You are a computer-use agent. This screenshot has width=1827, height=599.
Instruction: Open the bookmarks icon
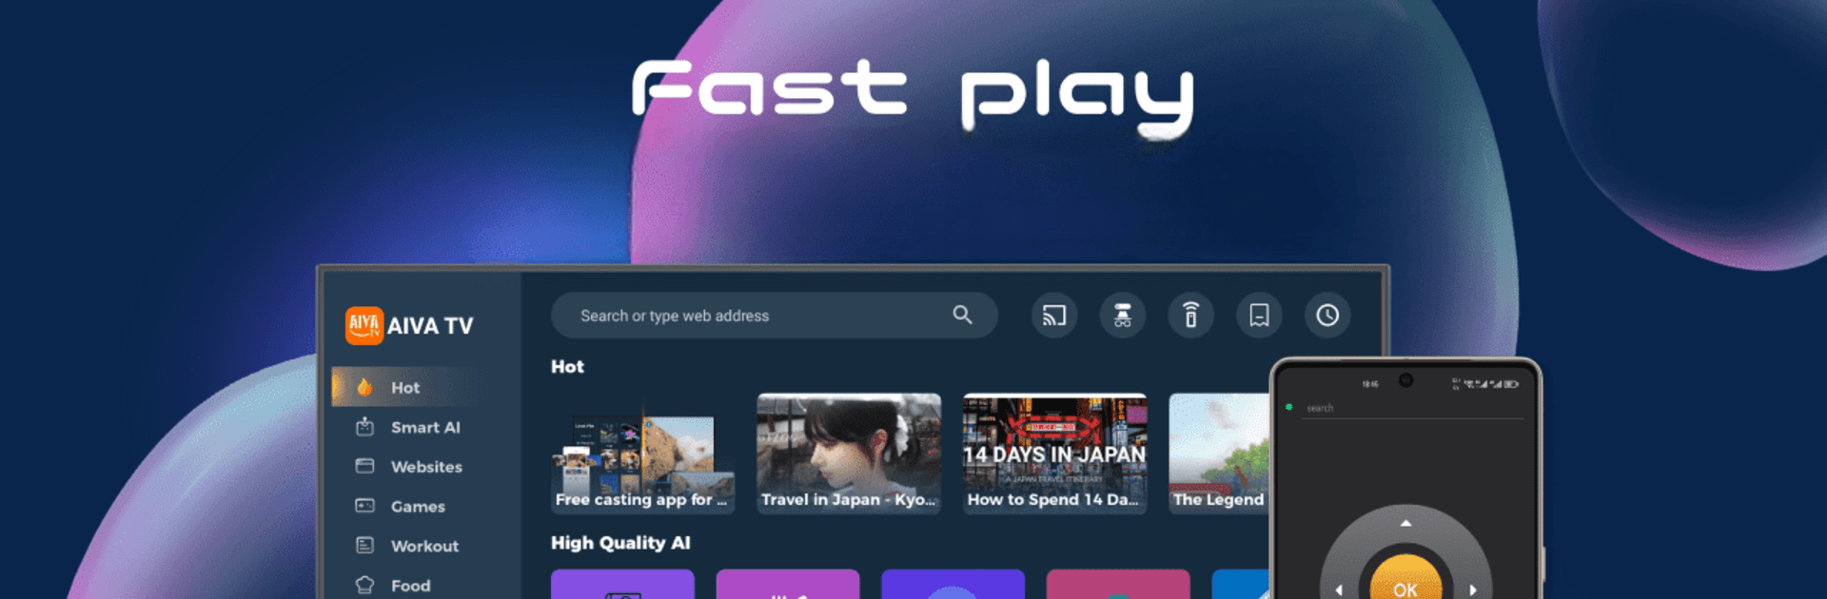click(x=1259, y=316)
